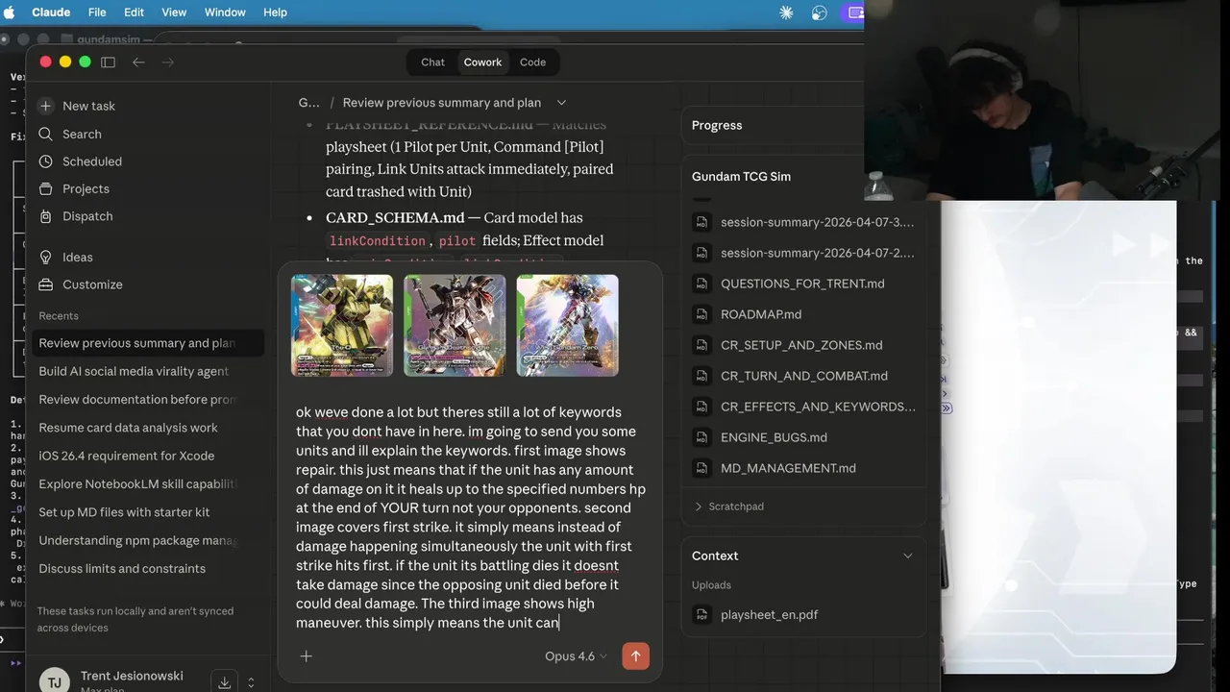Open recent Build AI social media virality agent

tap(146, 371)
